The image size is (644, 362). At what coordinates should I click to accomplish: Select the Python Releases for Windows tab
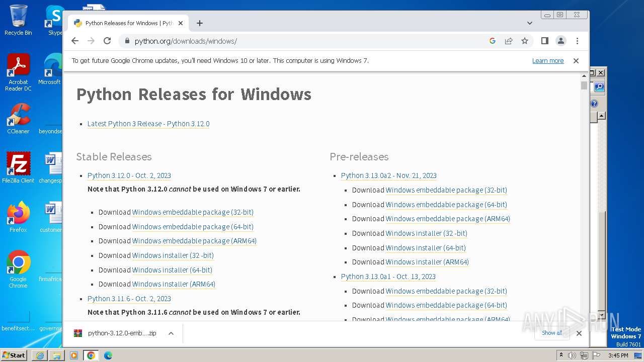(128, 23)
